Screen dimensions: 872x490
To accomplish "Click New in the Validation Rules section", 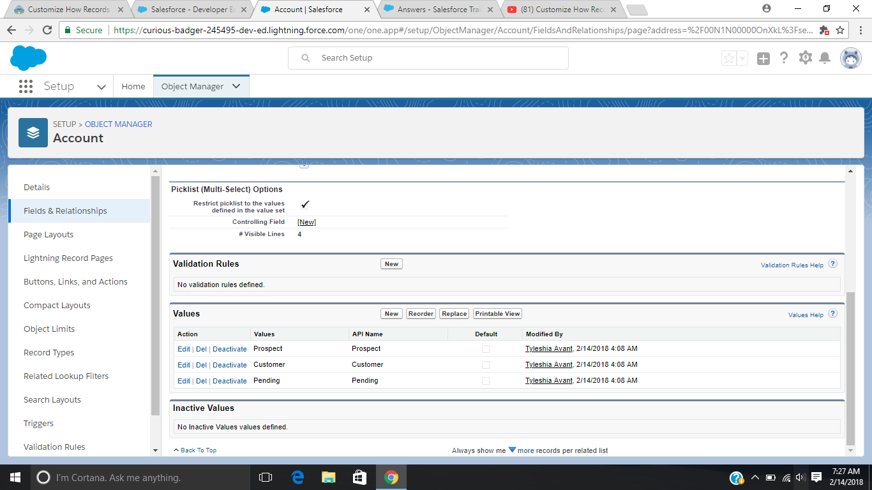I will (391, 264).
